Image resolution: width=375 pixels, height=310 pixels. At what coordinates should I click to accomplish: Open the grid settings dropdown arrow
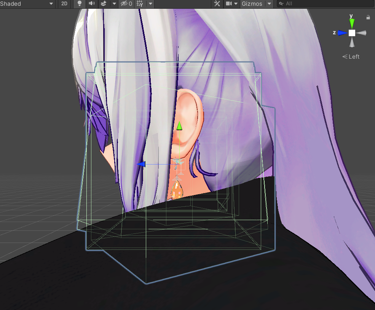(150, 3)
